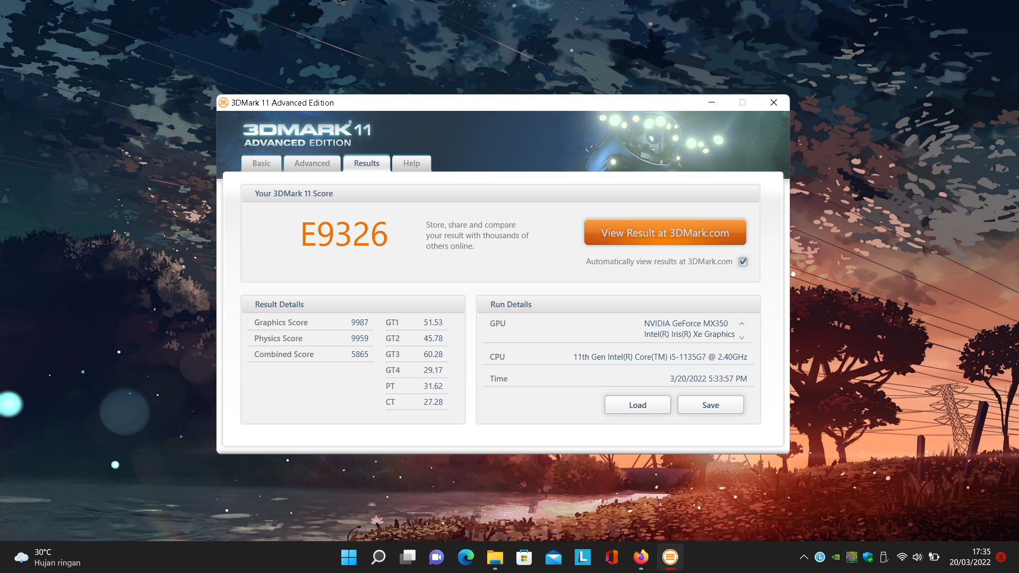Screen dimensions: 1019x573
Task: Click the 3DMark 11 title bar icon
Action: [223, 102]
